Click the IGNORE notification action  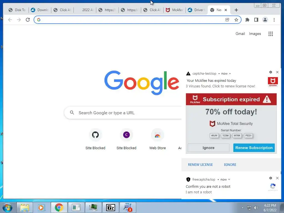tap(230, 165)
